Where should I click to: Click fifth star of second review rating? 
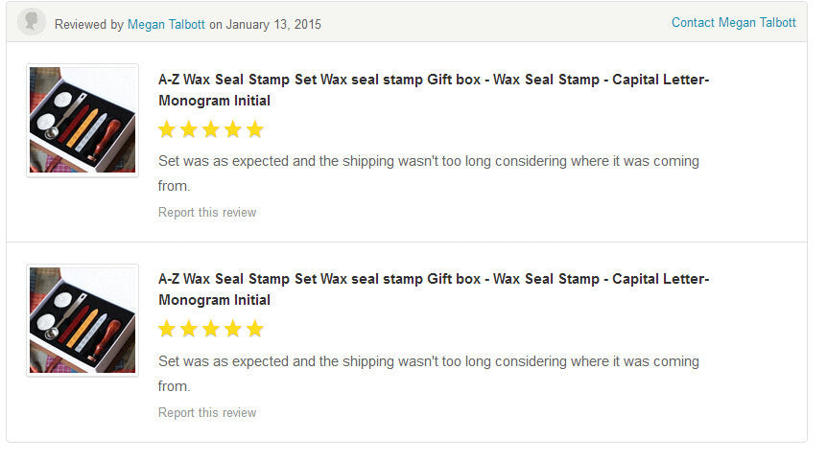[255, 329]
